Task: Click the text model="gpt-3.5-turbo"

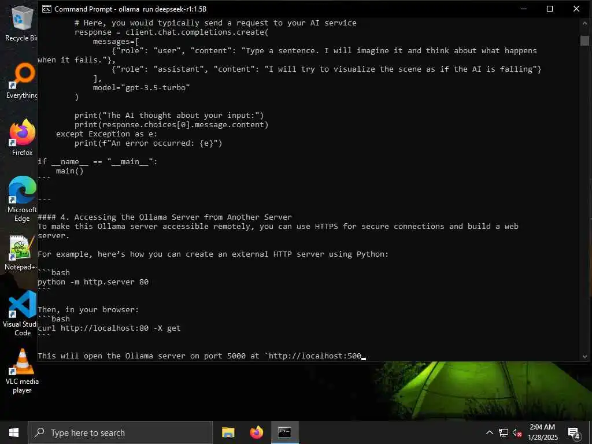Action: [141, 88]
